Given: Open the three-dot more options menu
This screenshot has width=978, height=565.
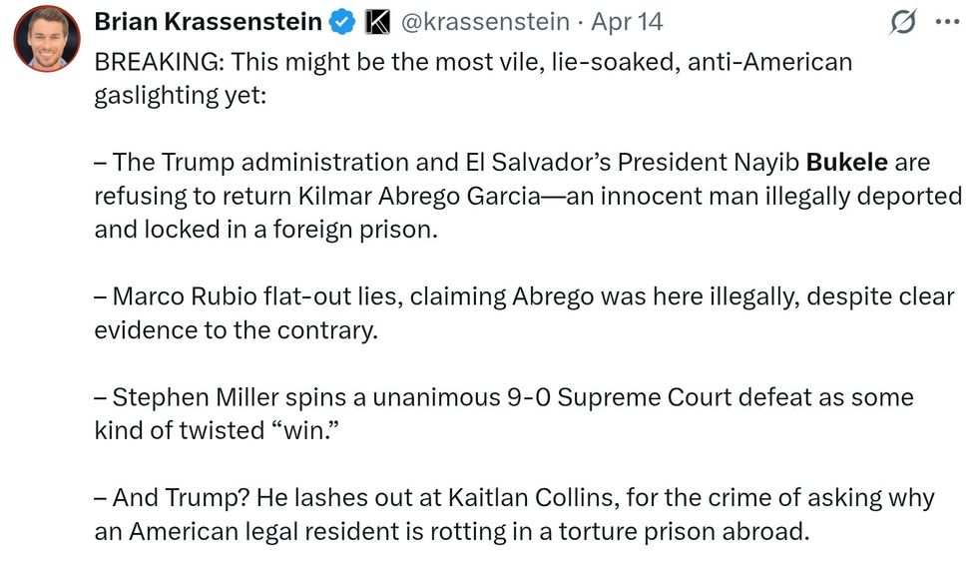Looking at the screenshot, I should click(946, 21).
